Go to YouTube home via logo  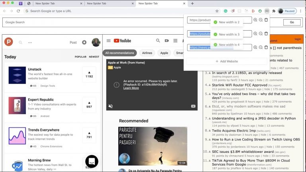pos(122,41)
